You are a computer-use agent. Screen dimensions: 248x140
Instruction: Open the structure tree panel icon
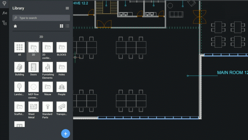(5, 23)
